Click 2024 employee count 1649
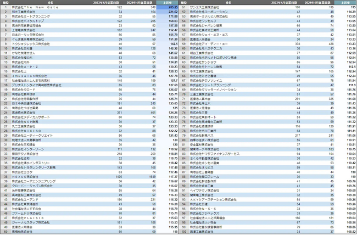 pyautogui.click(x=152, y=177)
